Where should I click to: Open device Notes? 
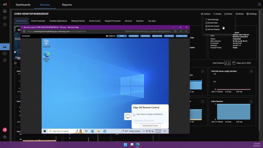240,14
